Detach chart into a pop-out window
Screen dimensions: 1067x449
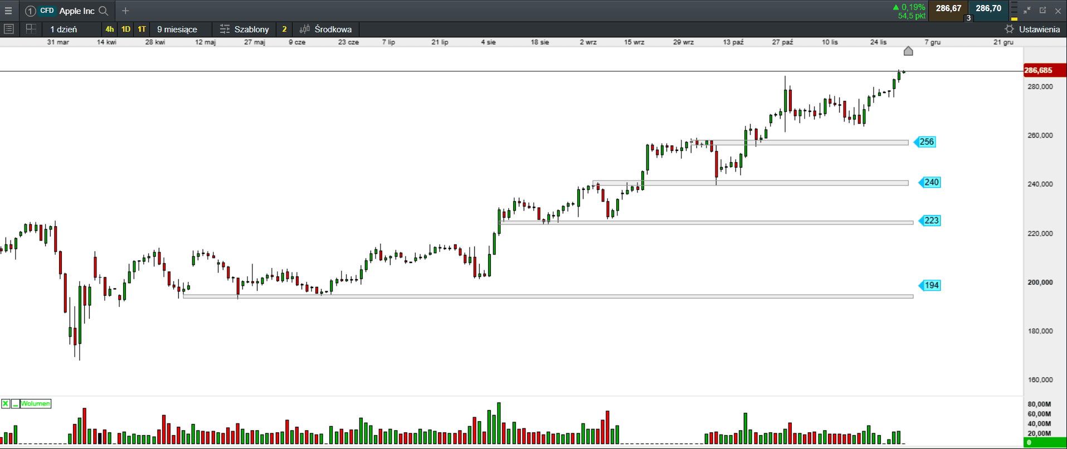[x=1042, y=10]
